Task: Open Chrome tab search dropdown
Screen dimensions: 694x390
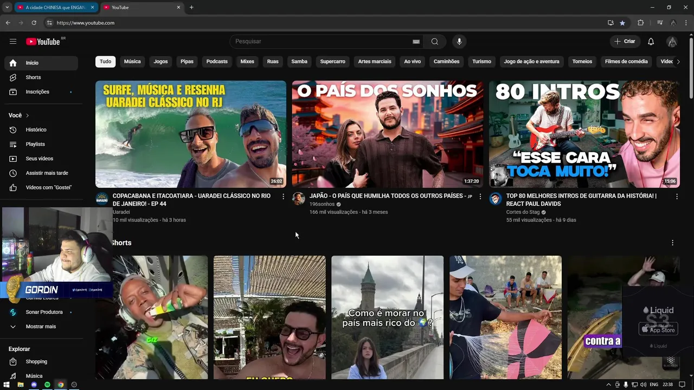Action: pyautogui.click(x=7, y=8)
